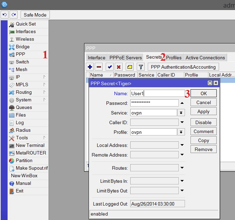Click red minus remove button
The height and width of the screenshot is (220, 235).
pyautogui.click(x=99, y=67)
